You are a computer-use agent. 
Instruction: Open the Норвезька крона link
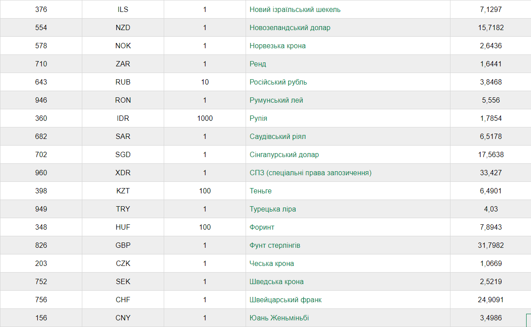coord(277,46)
